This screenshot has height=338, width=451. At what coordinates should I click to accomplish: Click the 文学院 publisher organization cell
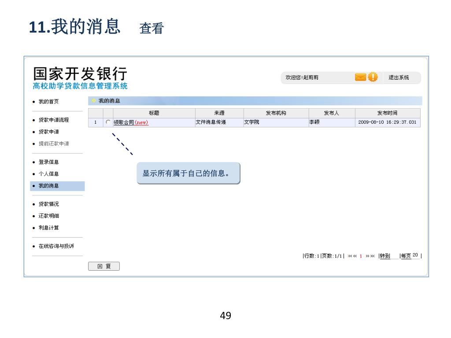coord(276,122)
